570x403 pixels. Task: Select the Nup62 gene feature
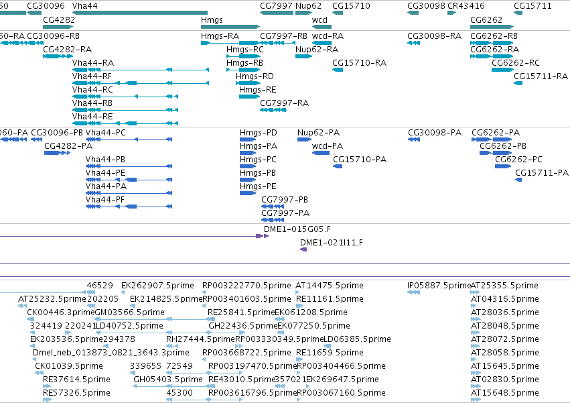[304, 13]
